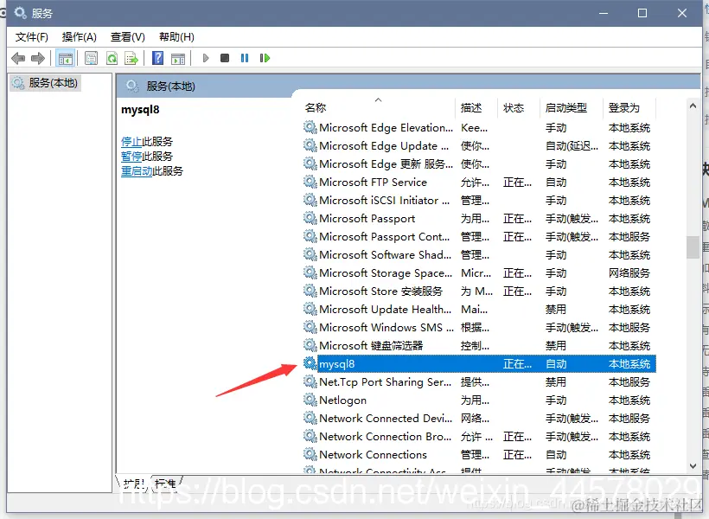This screenshot has width=709, height=519.
Task: Click gear icon of the mysql8 row
Action: tap(310, 364)
